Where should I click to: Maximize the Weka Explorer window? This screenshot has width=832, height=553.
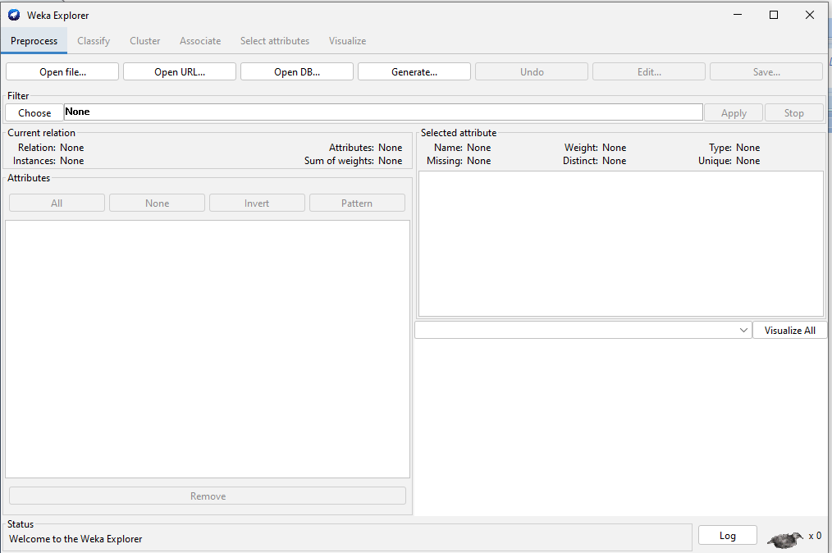[x=774, y=15]
